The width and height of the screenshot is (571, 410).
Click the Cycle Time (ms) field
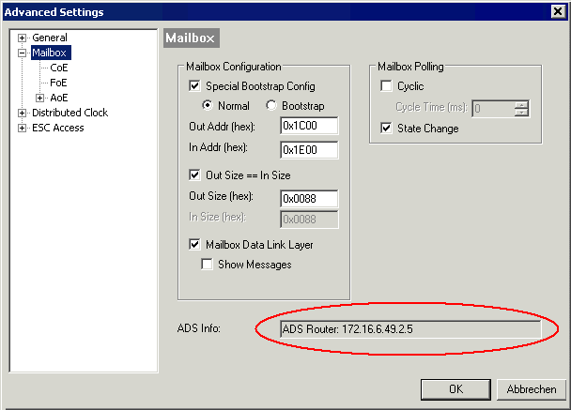[493, 109]
